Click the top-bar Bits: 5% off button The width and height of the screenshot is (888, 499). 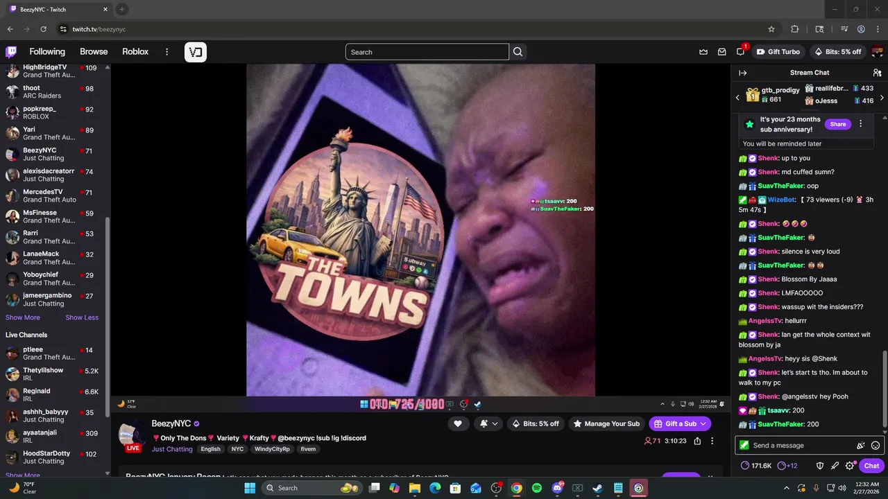[x=838, y=52]
